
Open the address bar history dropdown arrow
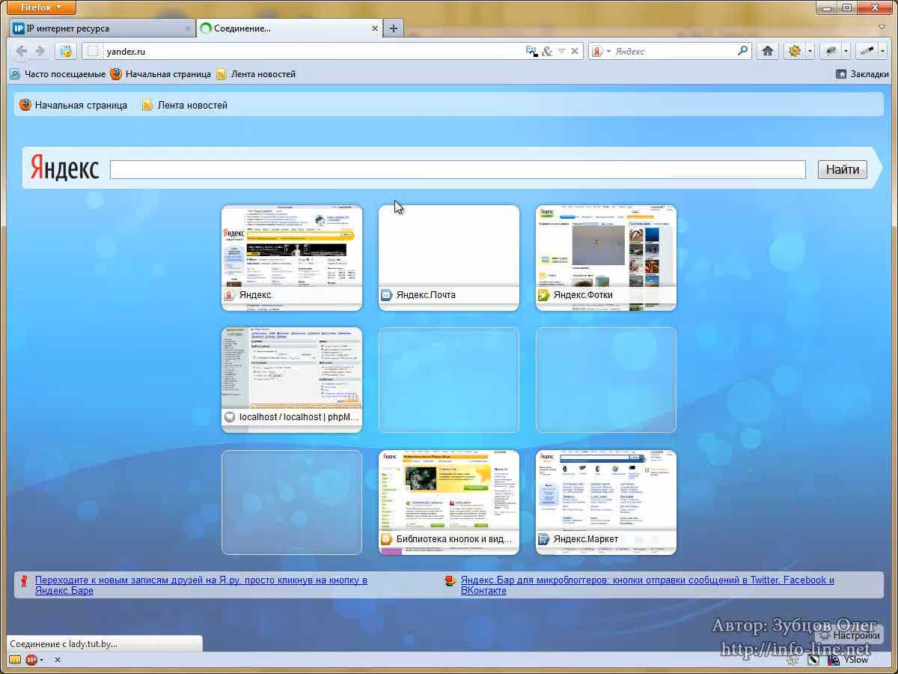pyautogui.click(x=561, y=51)
